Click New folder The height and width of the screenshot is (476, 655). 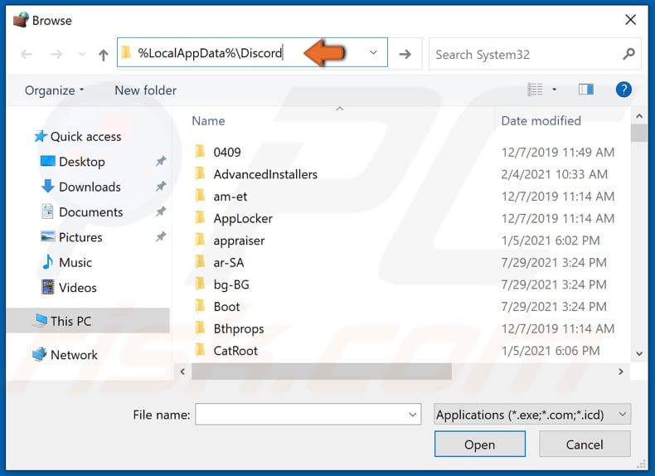(x=145, y=90)
